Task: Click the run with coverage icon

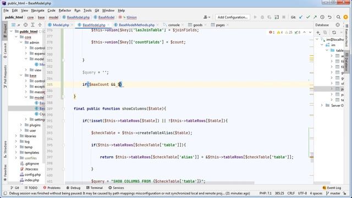Action: pyautogui.click(x=269, y=17)
